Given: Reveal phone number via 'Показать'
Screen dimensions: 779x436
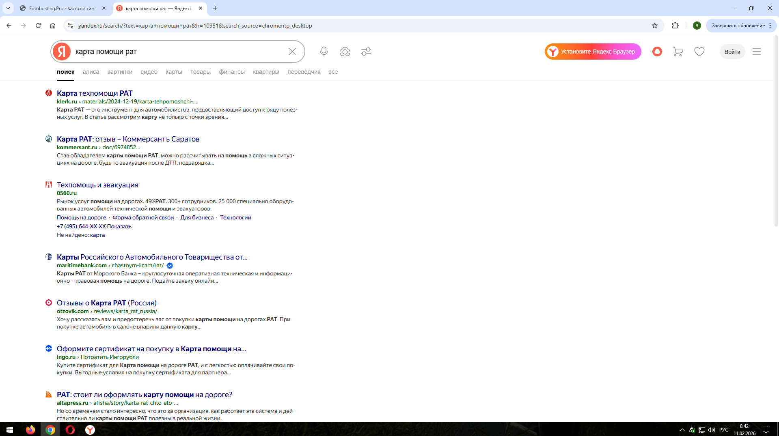Looking at the screenshot, I should (119, 226).
